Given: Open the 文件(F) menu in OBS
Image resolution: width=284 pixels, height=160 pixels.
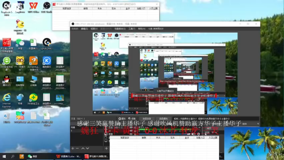Looking at the screenshot, I should click(75, 29).
